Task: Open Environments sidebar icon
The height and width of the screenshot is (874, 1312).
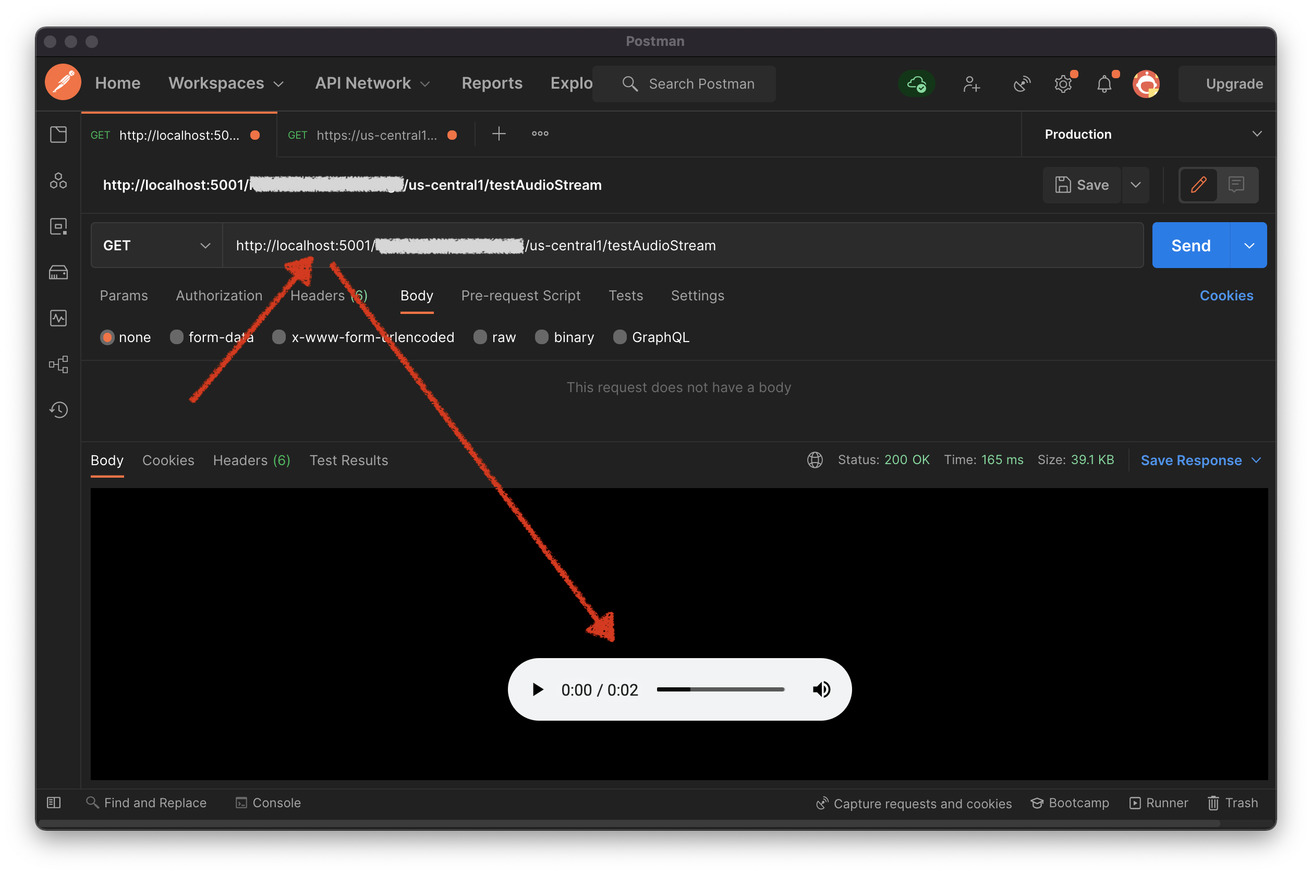Action: (58, 226)
